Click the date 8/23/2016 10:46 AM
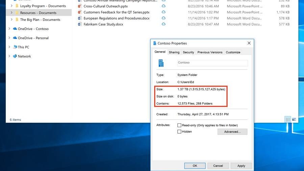This screenshot has height=171, width=304. pyautogui.click(x=203, y=6)
